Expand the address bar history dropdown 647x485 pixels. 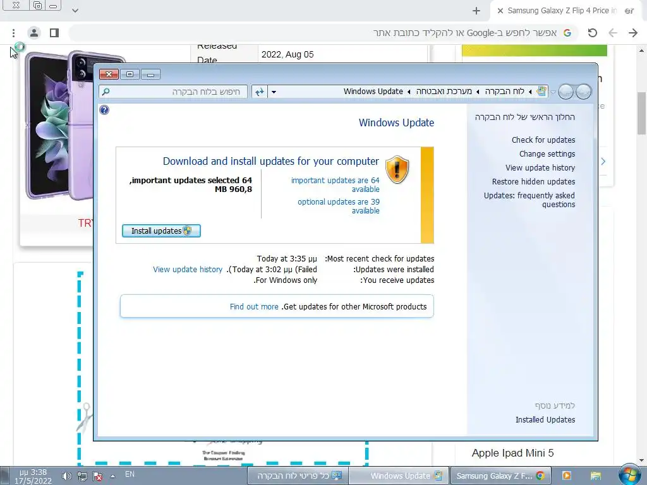tap(274, 92)
